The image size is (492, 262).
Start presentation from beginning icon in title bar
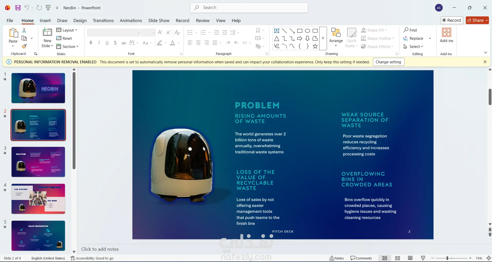(48, 8)
